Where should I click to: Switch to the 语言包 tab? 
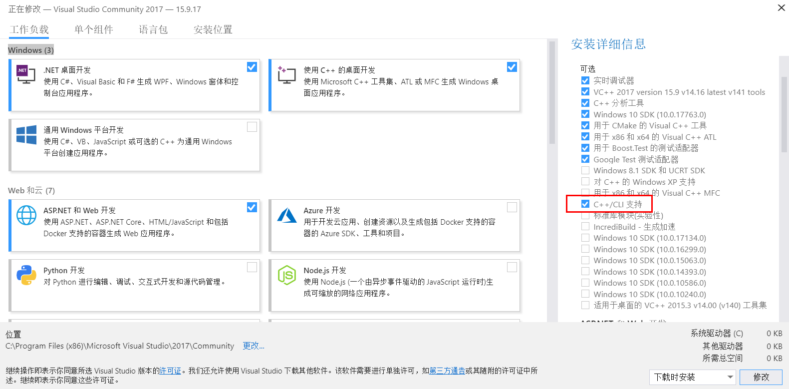pyautogui.click(x=153, y=29)
